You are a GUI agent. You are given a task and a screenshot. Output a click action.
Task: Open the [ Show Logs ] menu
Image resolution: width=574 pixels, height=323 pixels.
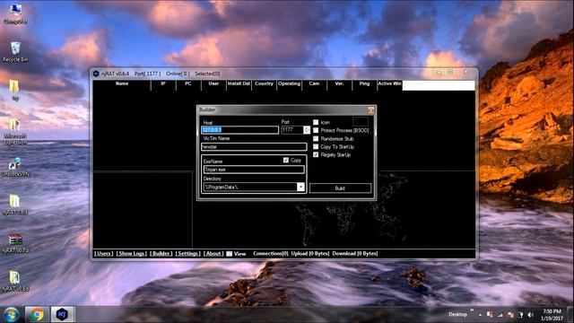coord(132,253)
